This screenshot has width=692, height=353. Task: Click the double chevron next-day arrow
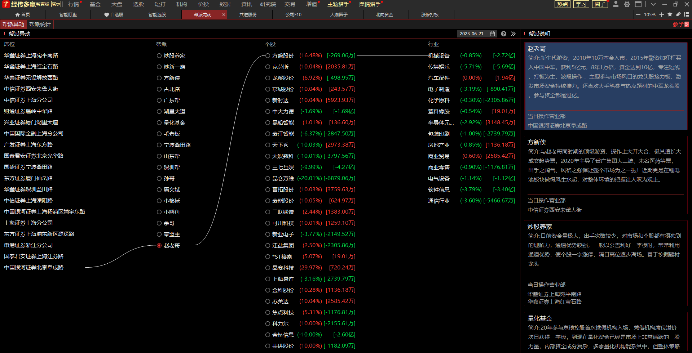pyautogui.click(x=514, y=34)
